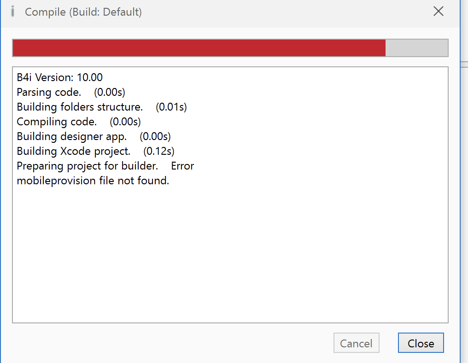Select the "B4i Version: 10.00" log line
The width and height of the screenshot is (468, 363).
coord(59,77)
